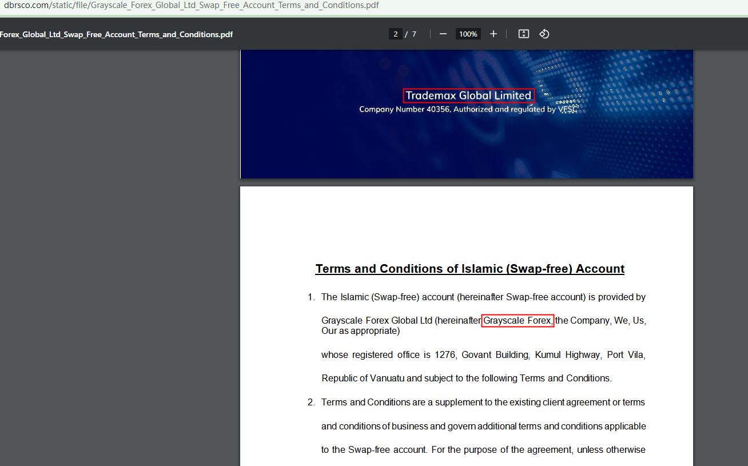The height and width of the screenshot is (466, 748).
Task: Click the boxed Grayscale Forex text
Action: tap(518, 321)
